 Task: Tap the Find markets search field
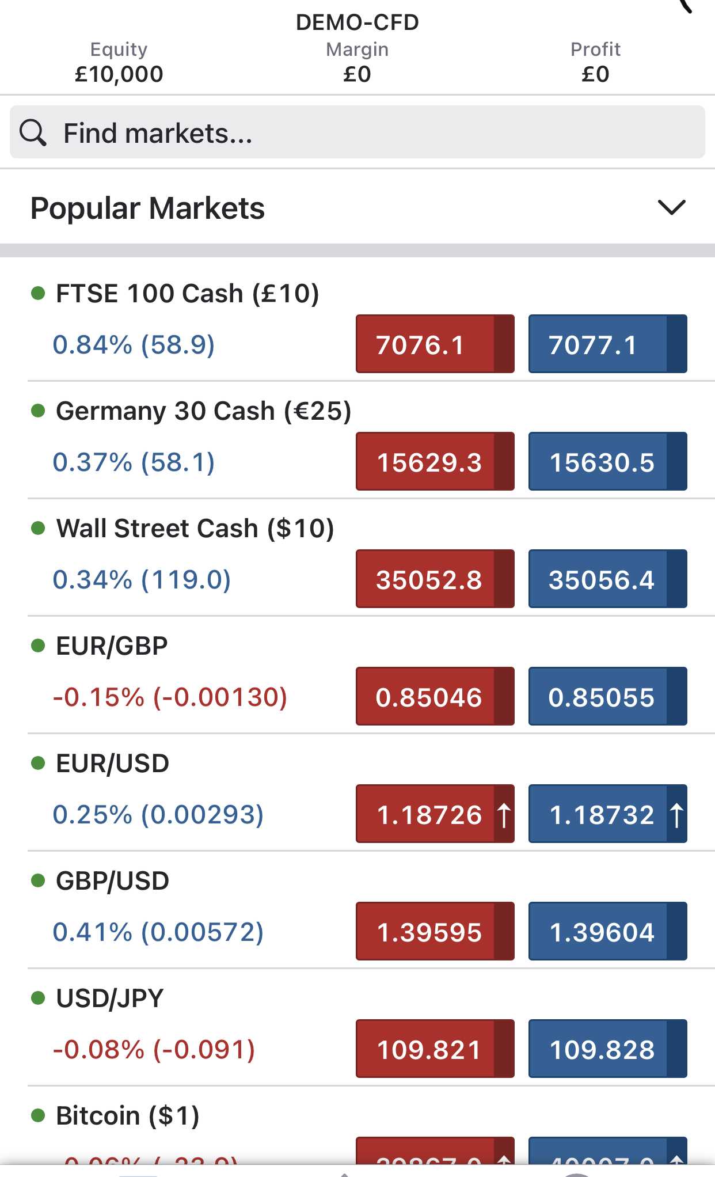(357, 132)
